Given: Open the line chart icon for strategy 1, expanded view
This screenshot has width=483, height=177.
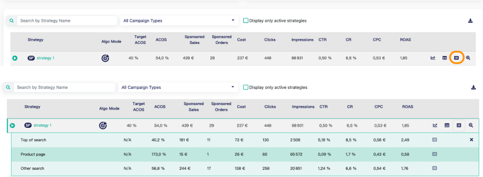Looking at the screenshot, I should [x=435, y=125].
